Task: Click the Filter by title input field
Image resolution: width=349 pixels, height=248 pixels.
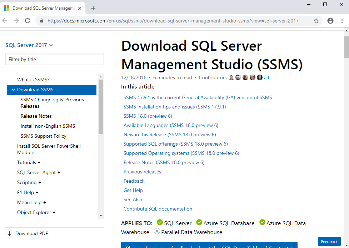Action: pos(55,59)
